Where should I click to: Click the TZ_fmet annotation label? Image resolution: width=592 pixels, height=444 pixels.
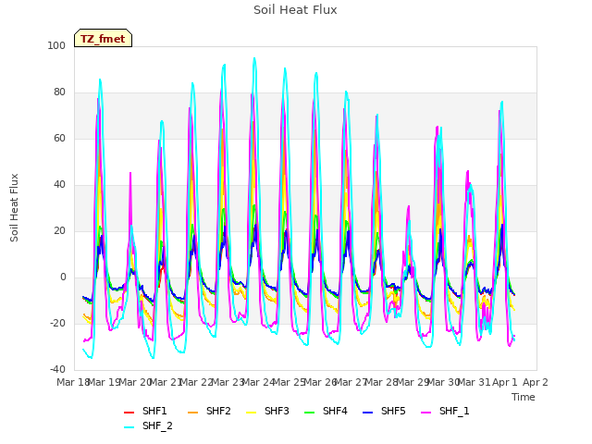[x=103, y=39]
